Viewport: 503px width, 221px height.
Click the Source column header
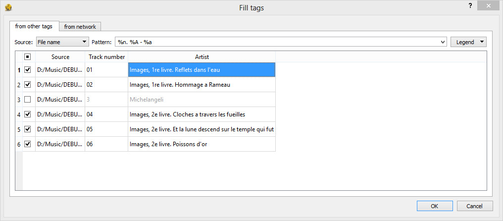point(60,57)
